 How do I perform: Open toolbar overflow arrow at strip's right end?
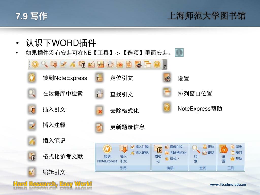point(165,64)
